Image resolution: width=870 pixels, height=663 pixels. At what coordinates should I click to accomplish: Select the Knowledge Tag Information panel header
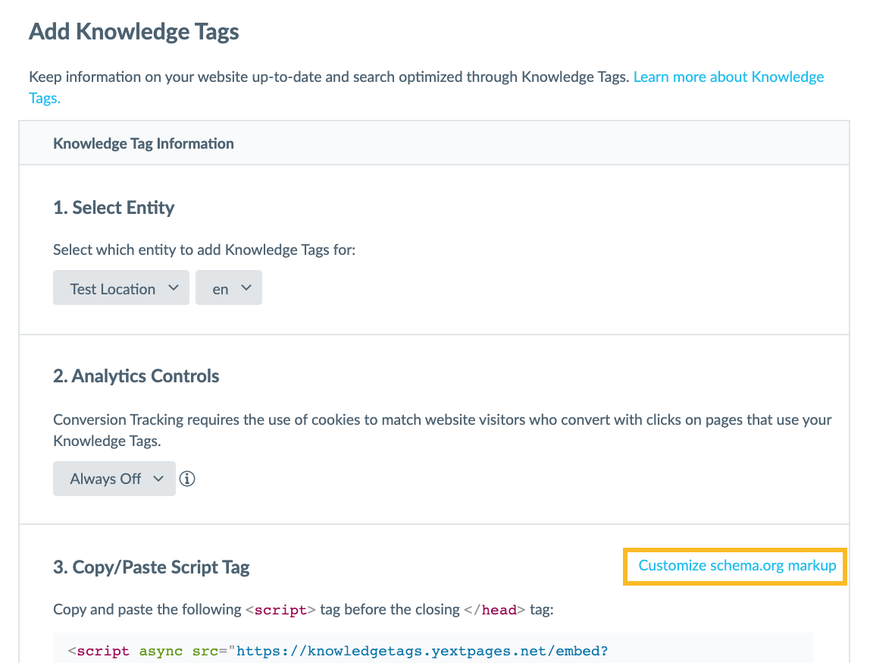(434, 143)
